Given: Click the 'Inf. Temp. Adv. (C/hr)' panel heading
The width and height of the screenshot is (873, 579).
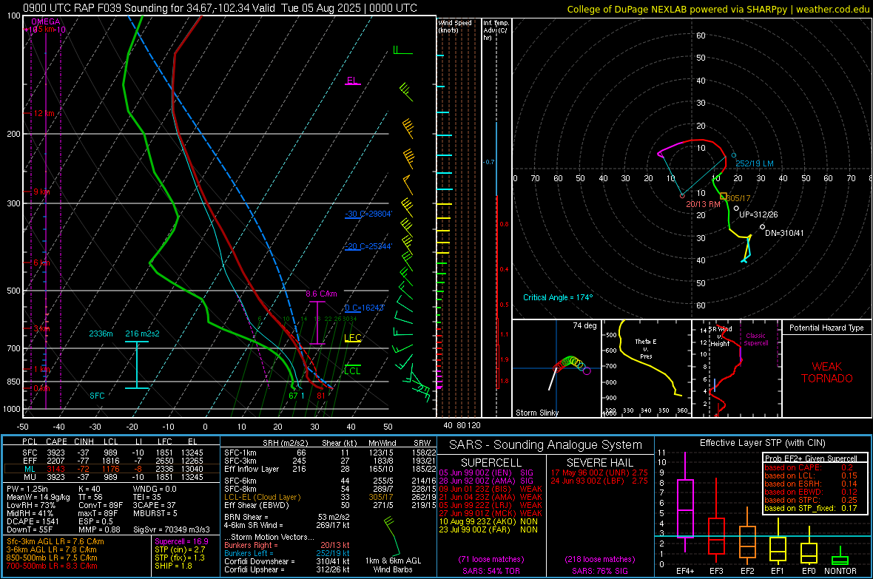Looking at the screenshot, I should tap(496, 30).
